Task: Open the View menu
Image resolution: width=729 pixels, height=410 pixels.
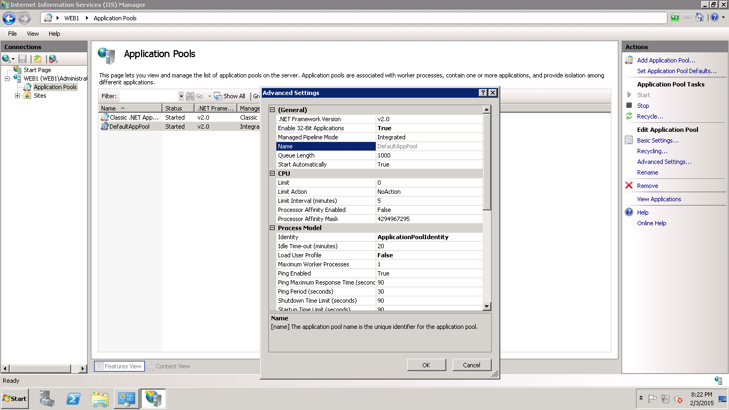Action: point(33,34)
